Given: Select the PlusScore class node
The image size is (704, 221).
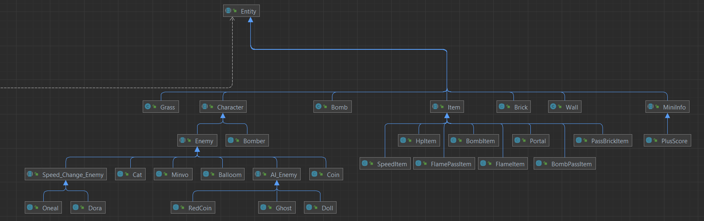Looking at the screenshot, I should [667, 140].
